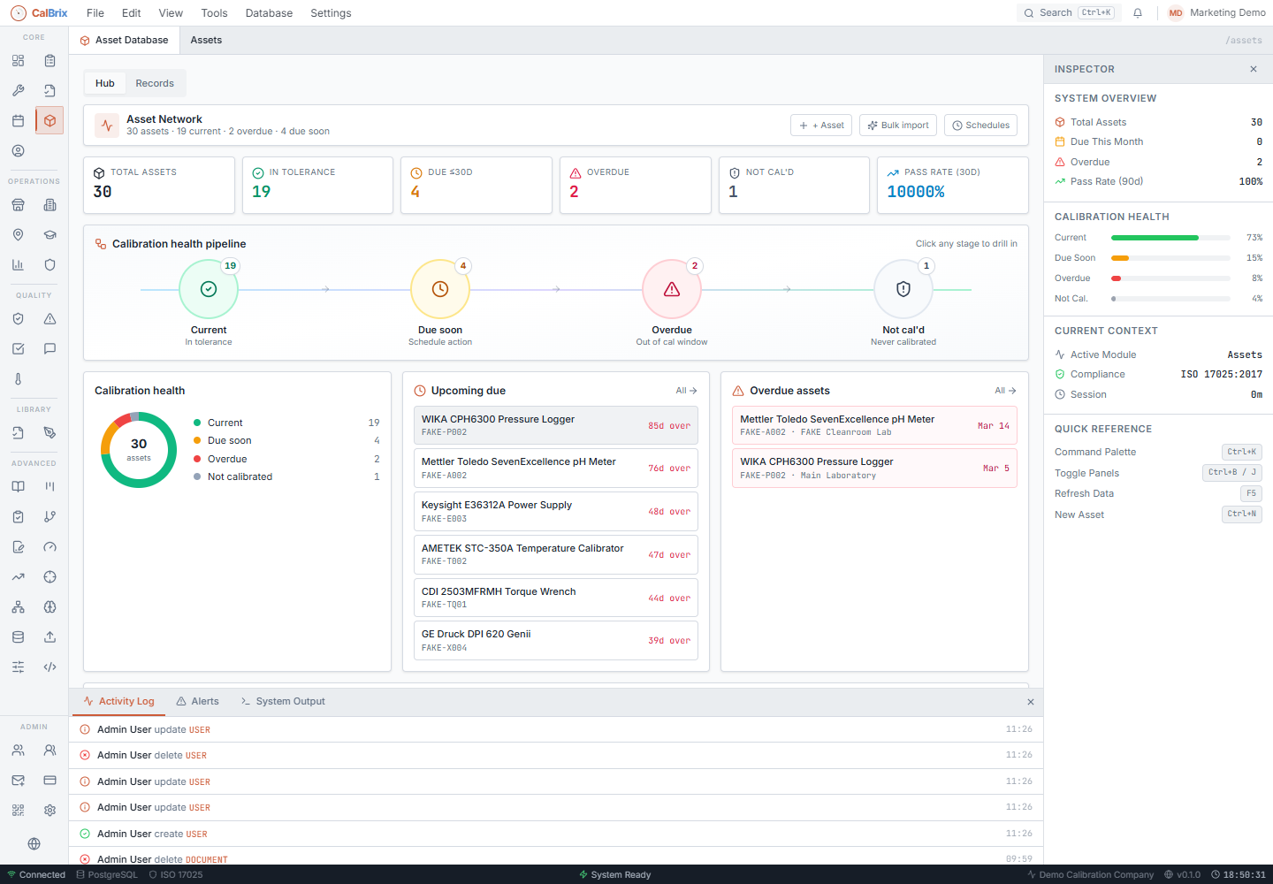Click the globe icon at sidebar bottom
The width and height of the screenshot is (1273, 884).
(34, 843)
